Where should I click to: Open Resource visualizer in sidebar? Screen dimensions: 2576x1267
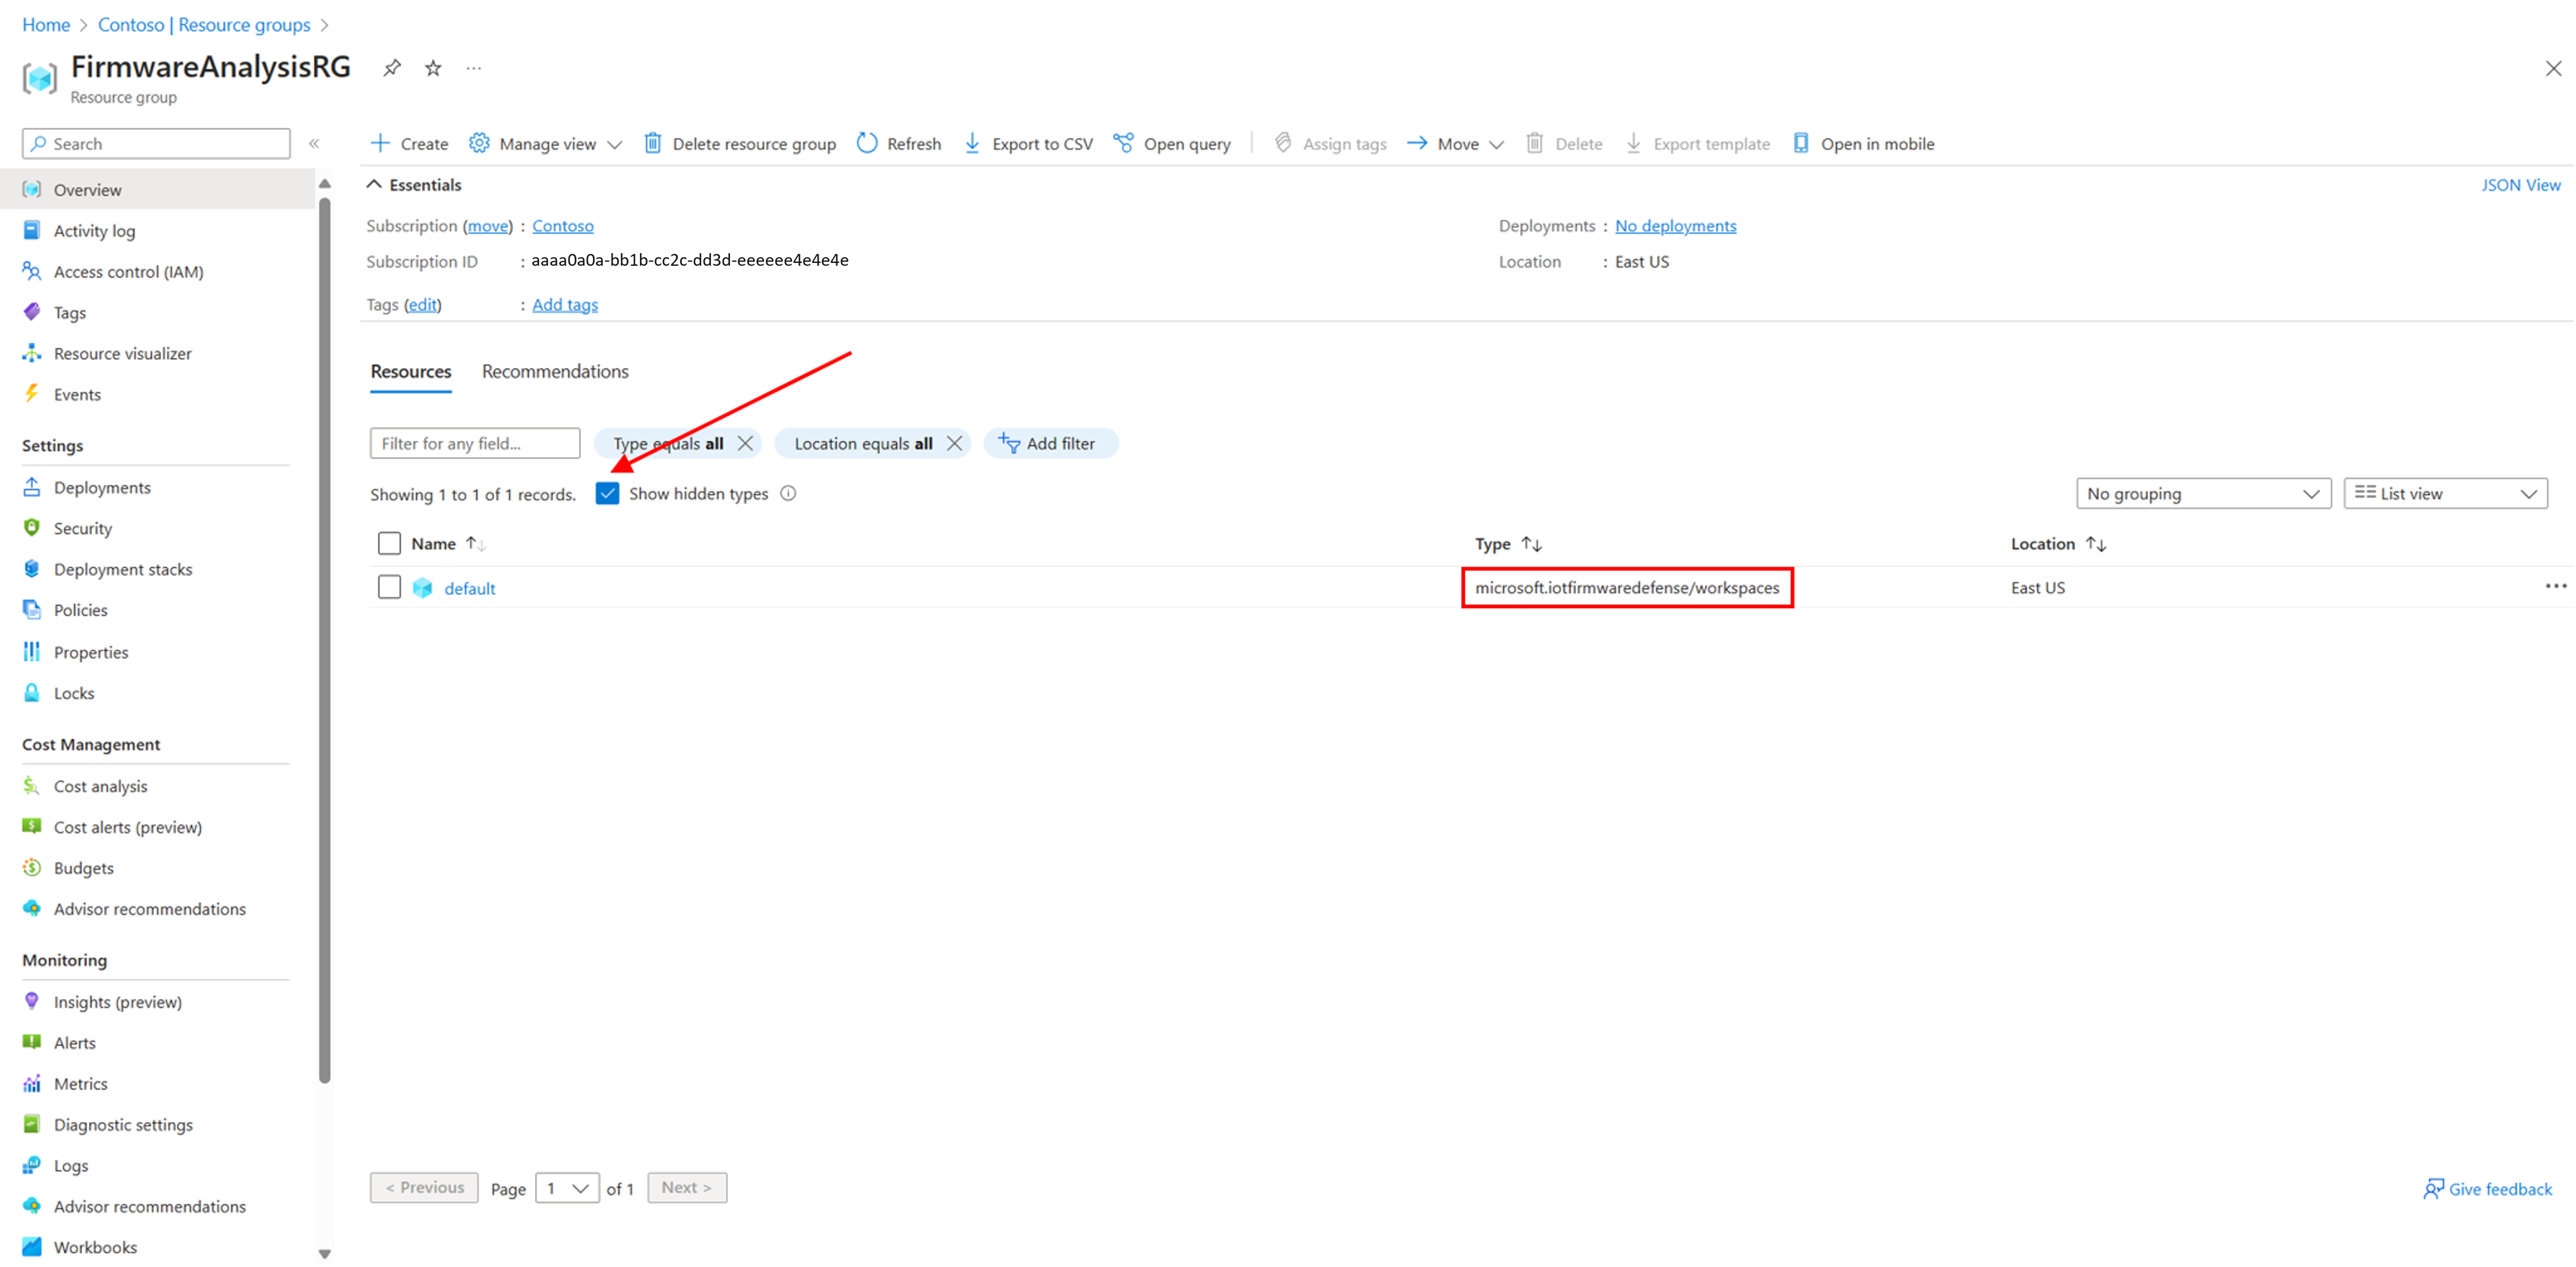click(x=122, y=353)
